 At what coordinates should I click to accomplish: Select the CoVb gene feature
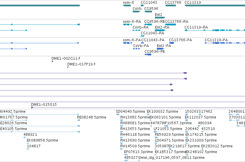tap(136, 12)
